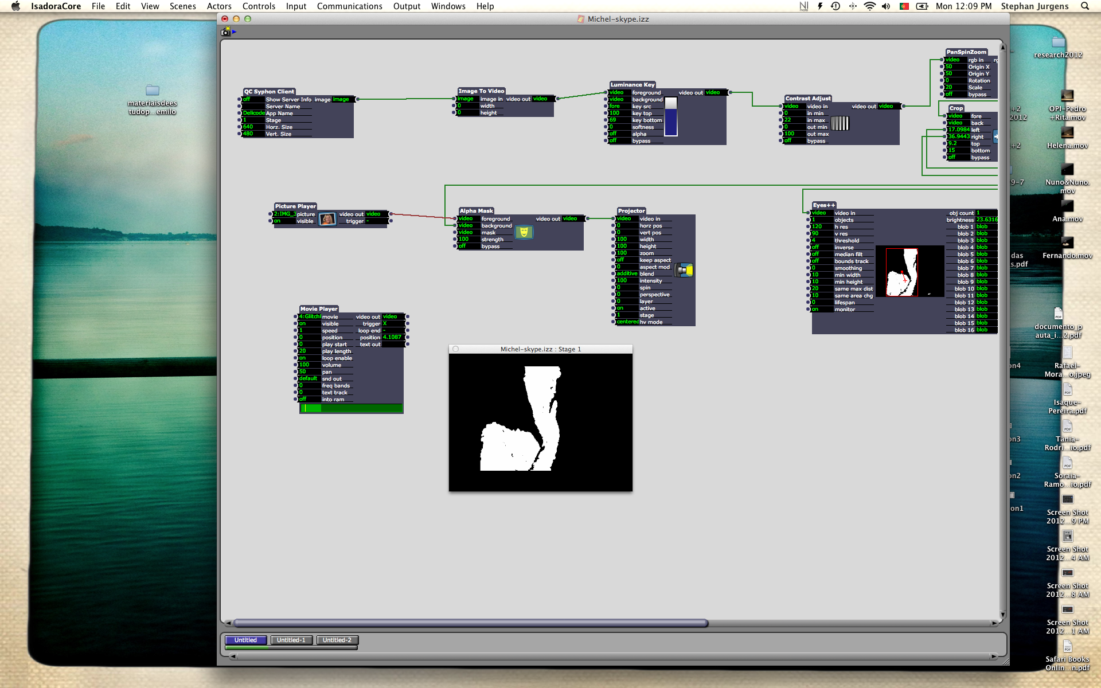Screen dimensions: 1101x688
Task: Click the Portuguese flag input icon
Action: 904,6
